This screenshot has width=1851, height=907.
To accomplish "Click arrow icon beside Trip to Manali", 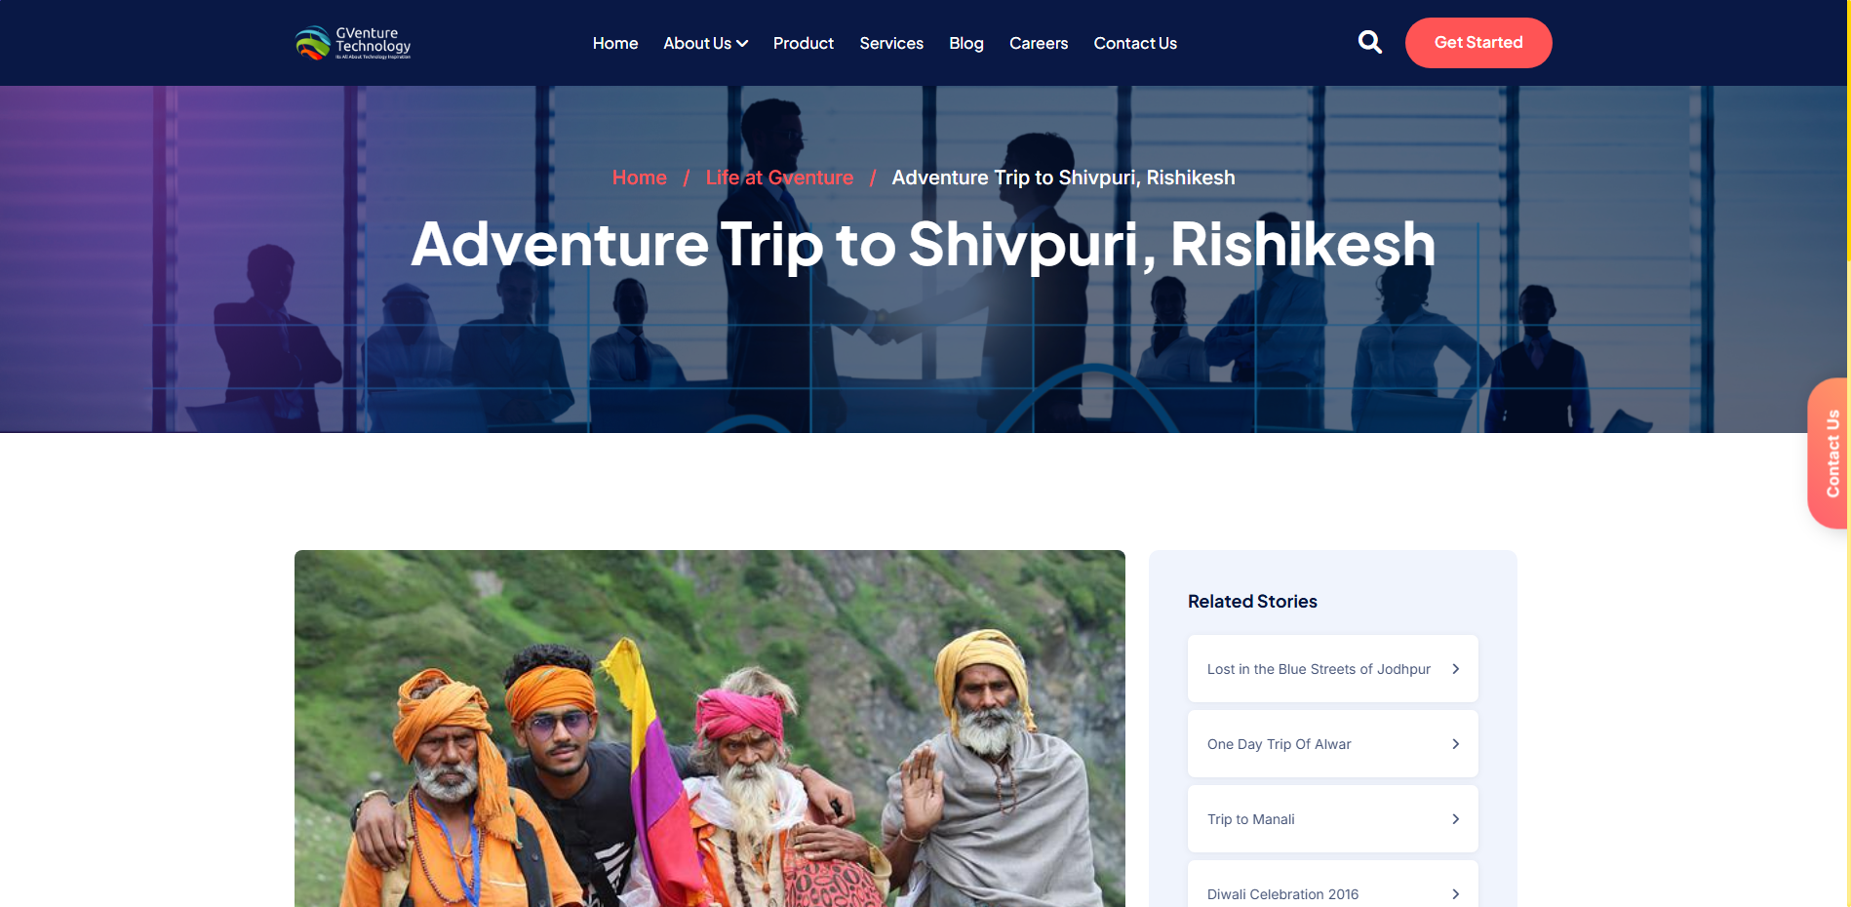I will [1455, 819].
